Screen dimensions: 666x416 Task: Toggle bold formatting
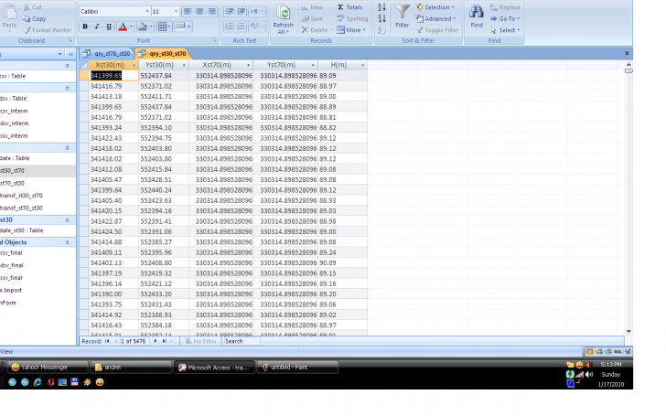[x=85, y=27]
